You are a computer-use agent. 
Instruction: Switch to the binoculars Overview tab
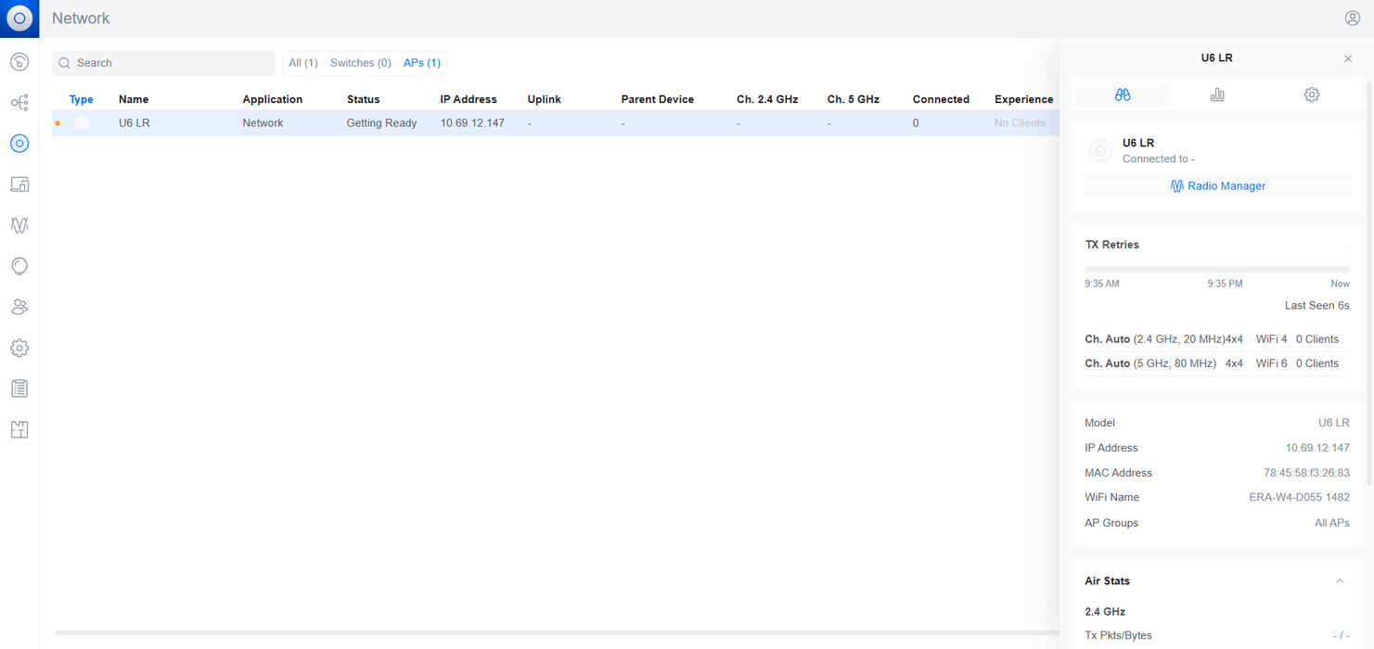pyautogui.click(x=1123, y=95)
